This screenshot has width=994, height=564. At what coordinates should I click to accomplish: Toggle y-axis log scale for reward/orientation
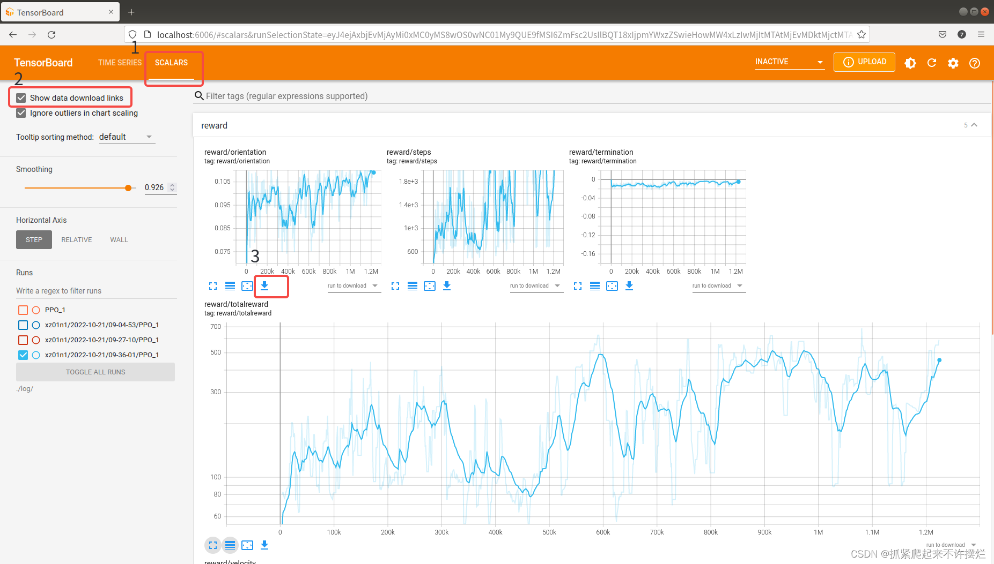coord(230,286)
